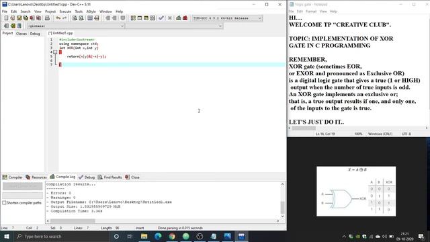The height and width of the screenshot is (242, 430).
Task: Switch to the Debug tab in left panel
Action: pos(35,34)
